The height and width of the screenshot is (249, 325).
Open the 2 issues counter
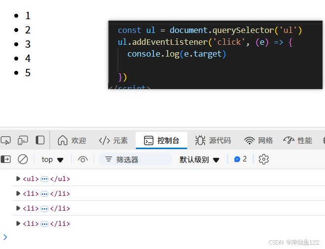pyautogui.click(x=240, y=159)
